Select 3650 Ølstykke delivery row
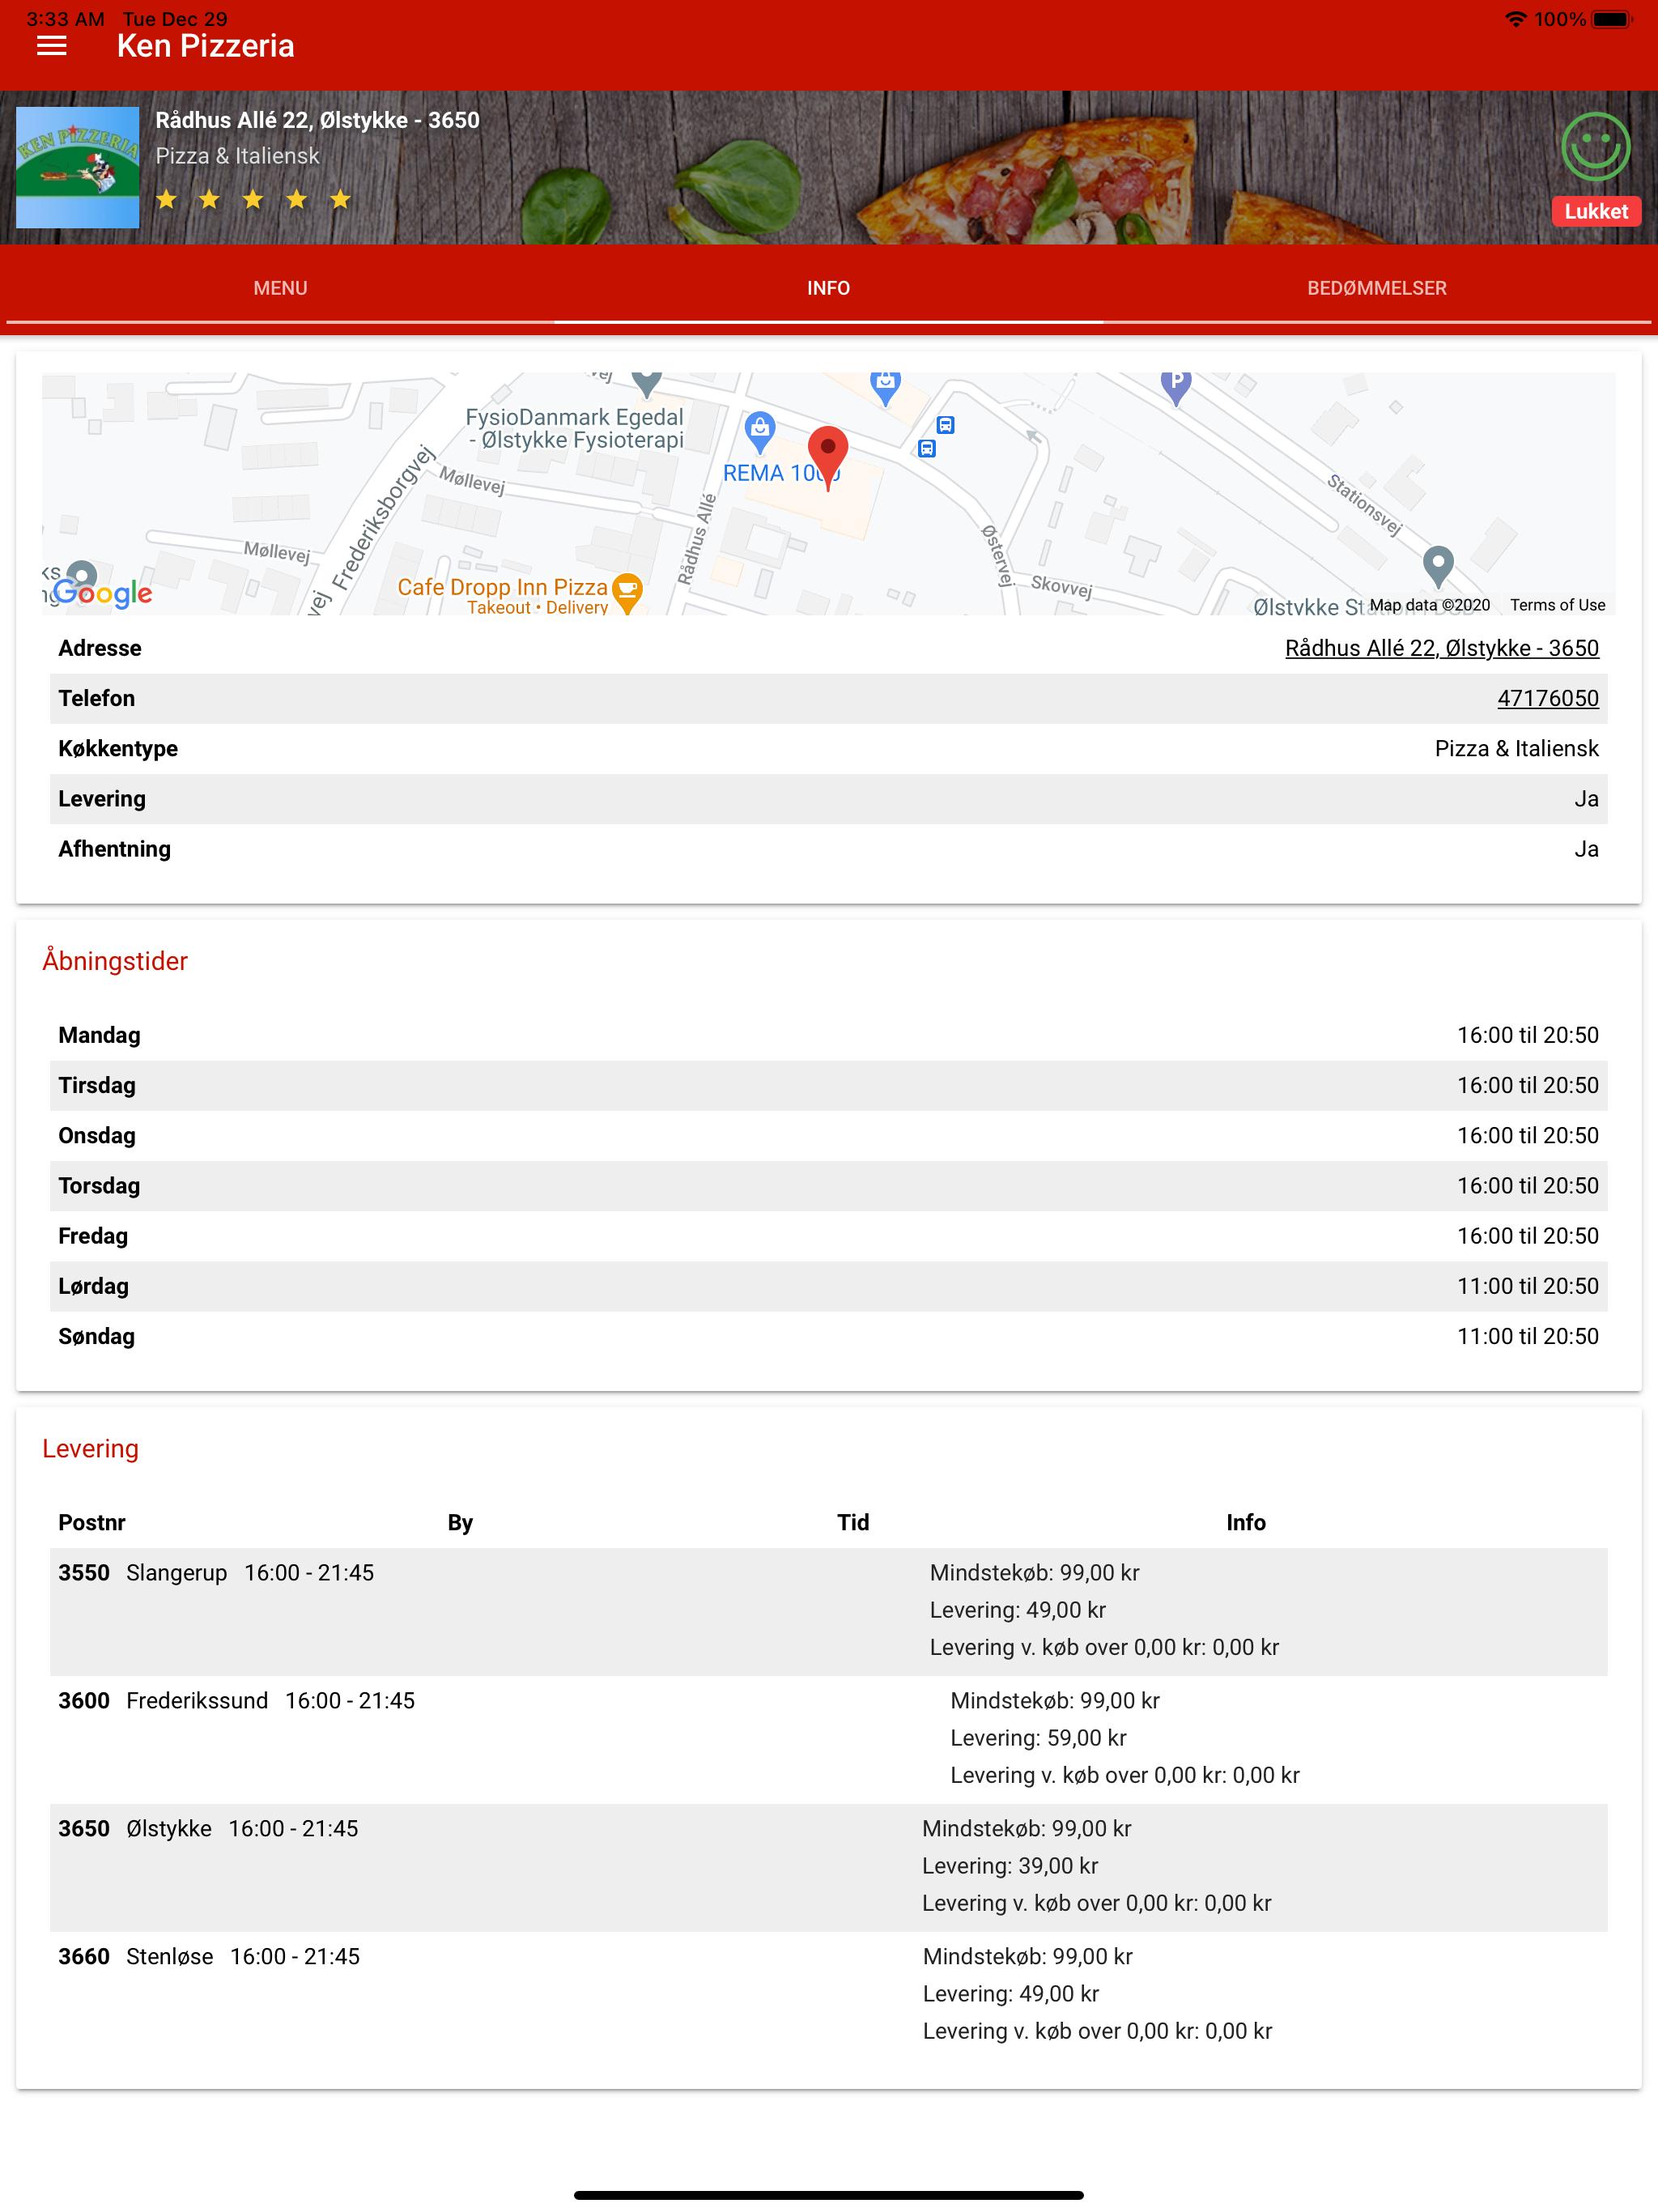The image size is (1658, 2212). (x=828, y=1867)
